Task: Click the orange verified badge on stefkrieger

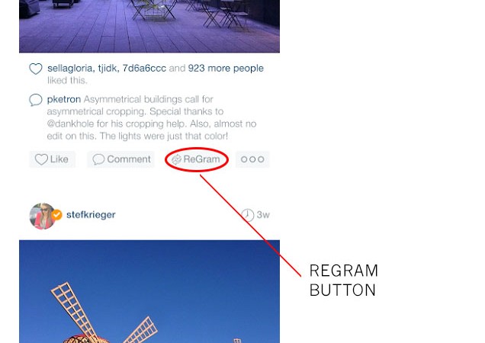Action: tap(56, 215)
